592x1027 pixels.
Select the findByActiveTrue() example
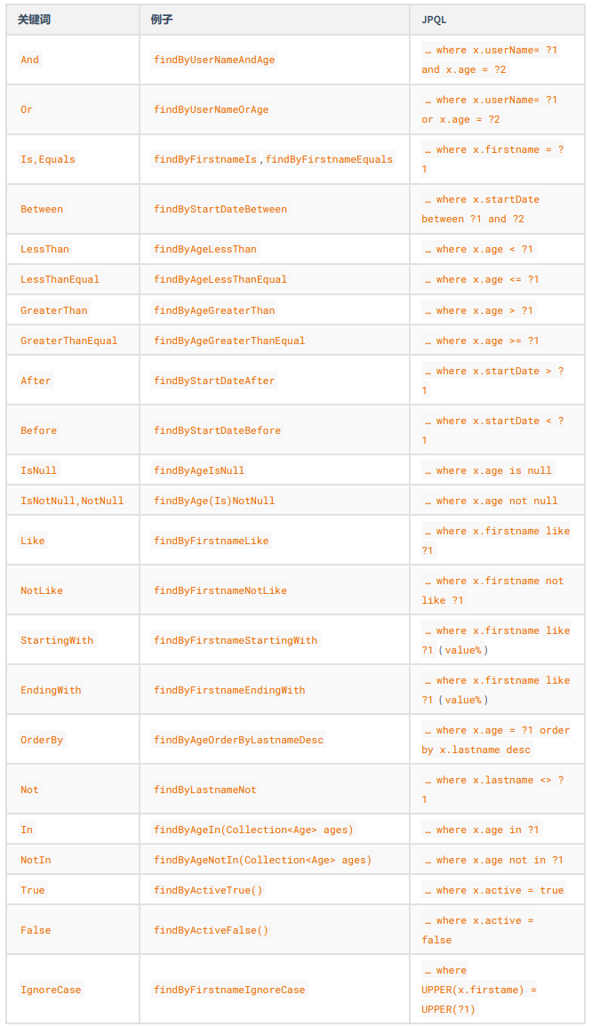pyautogui.click(x=208, y=890)
